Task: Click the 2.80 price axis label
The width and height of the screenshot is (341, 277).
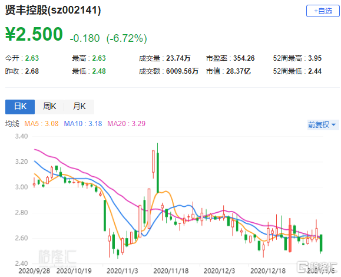Action: coord(21,213)
